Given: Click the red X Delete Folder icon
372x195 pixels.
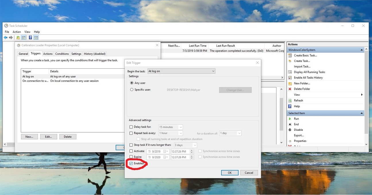Looking at the screenshot, I should point(290,89).
